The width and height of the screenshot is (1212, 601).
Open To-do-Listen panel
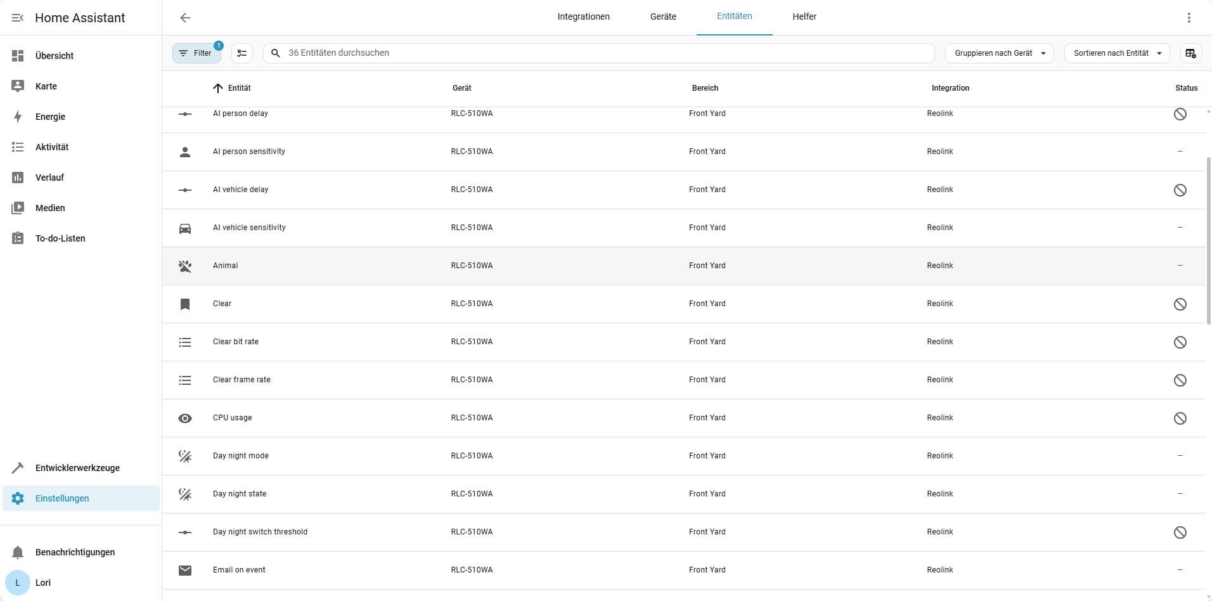pyautogui.click(x=81, y=238)
